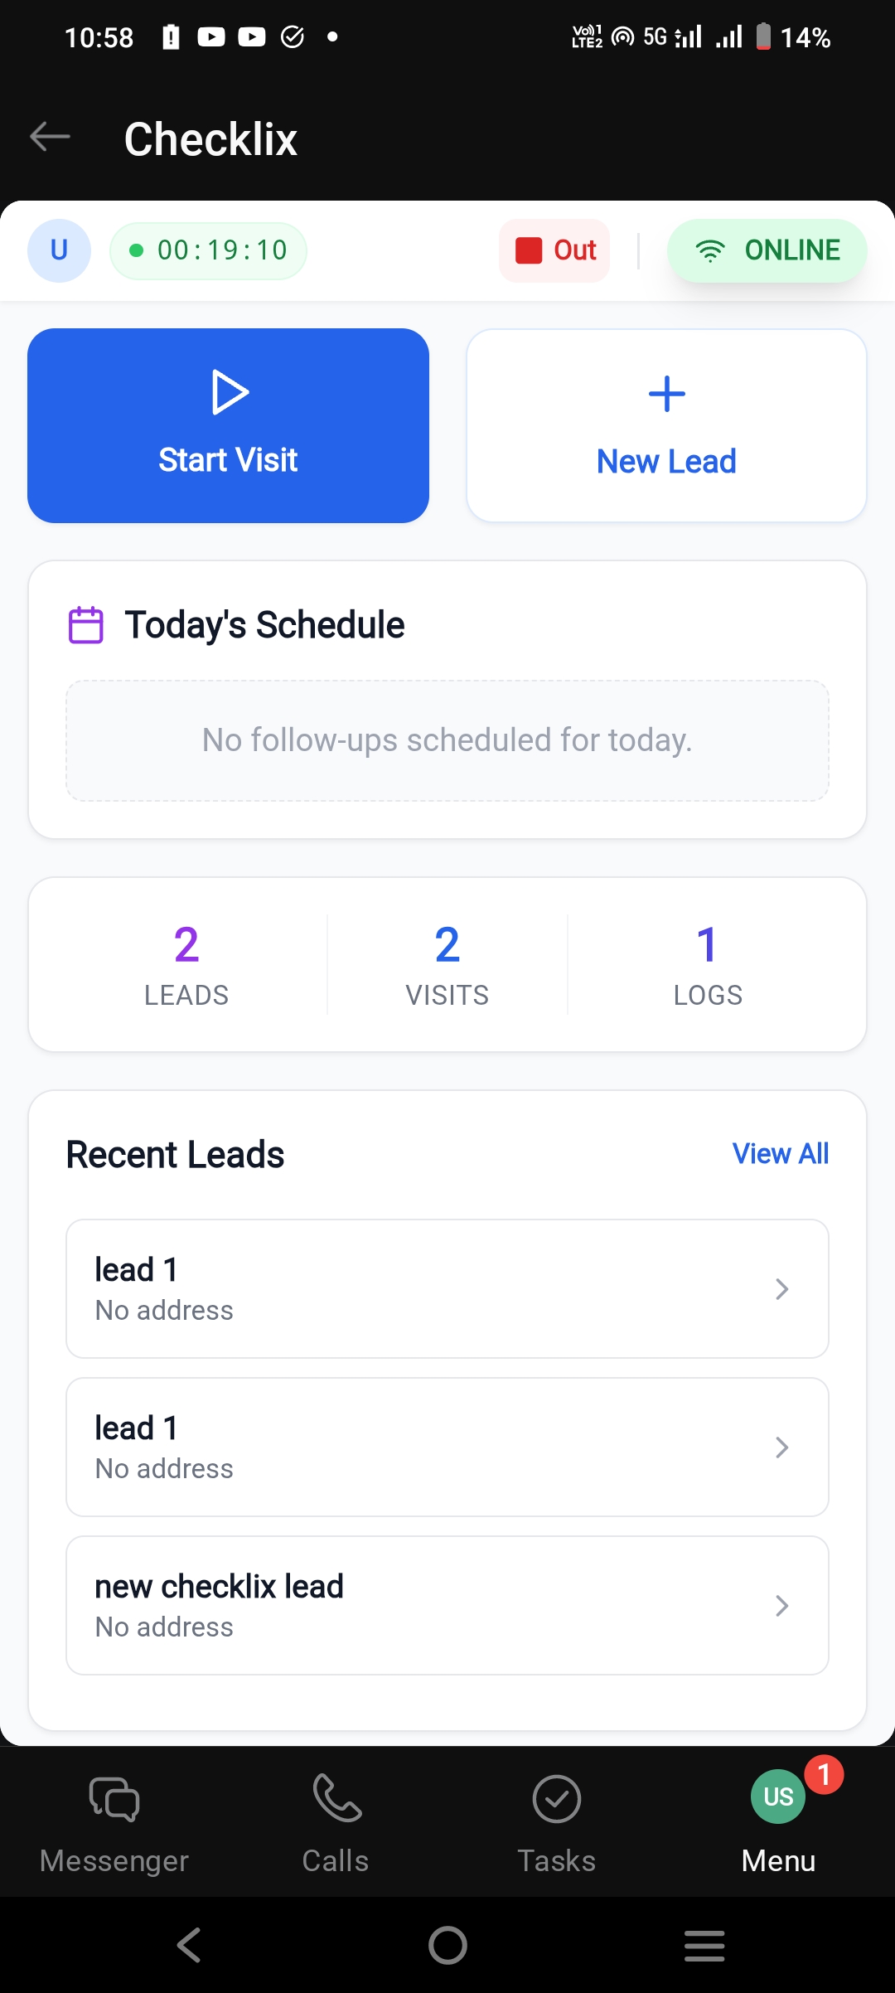Open the VISITS count stat
The height and width of the screenshot is (1993, 895).
(x=447, y=964)
